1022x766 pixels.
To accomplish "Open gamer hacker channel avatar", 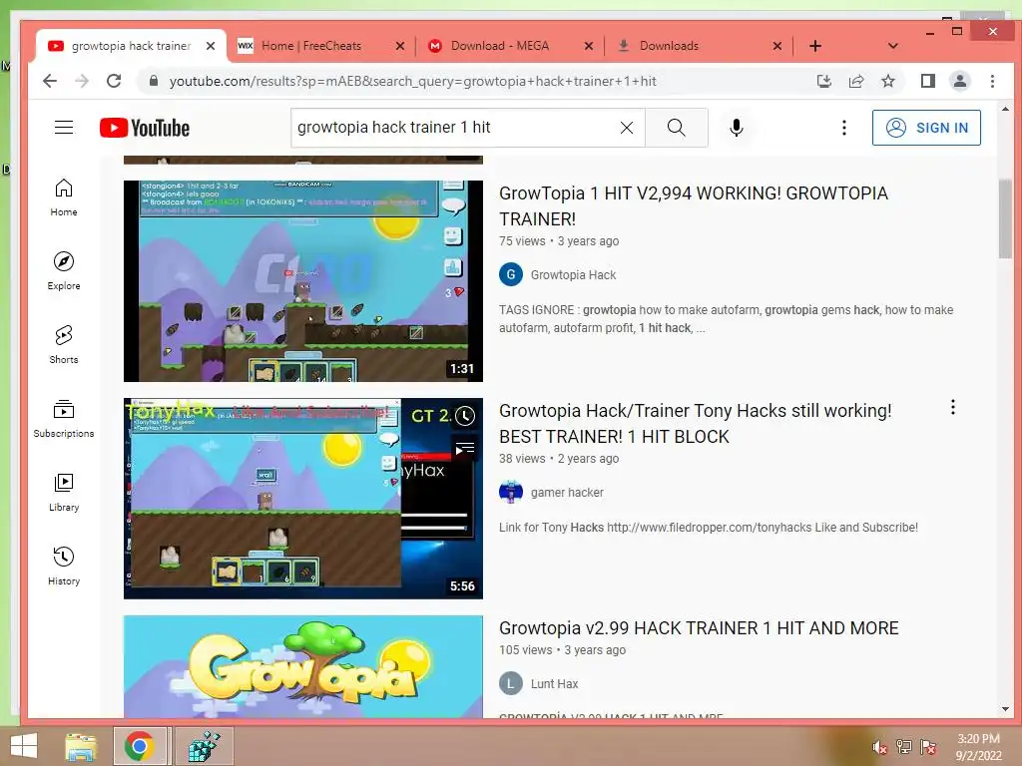I will (511, 493).
